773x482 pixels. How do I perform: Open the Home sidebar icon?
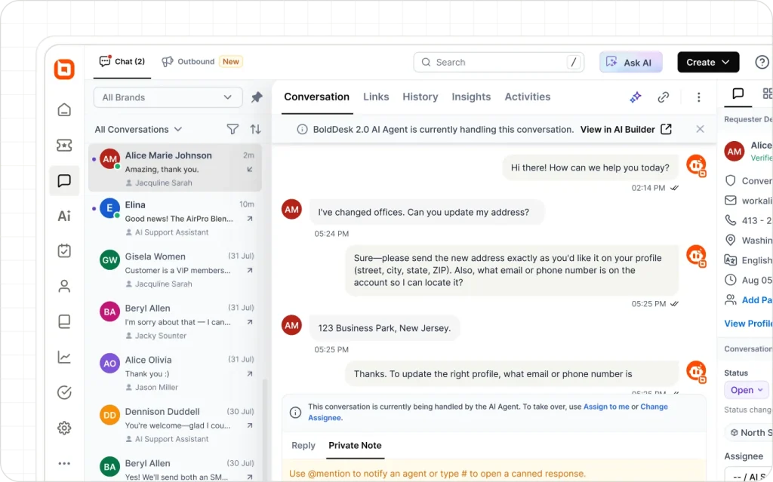pyautogui.click(x=64, y=109)
